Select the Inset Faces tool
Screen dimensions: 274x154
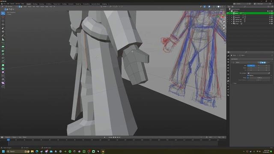3,51
